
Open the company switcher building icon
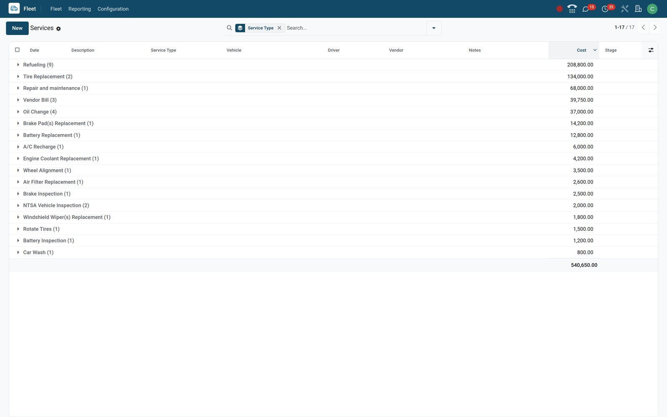[x=638, y=9]
